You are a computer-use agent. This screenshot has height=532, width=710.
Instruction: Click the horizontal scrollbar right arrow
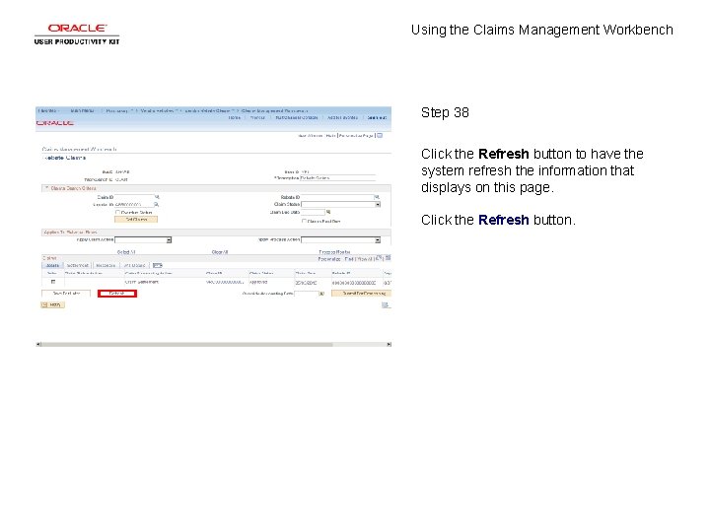pyautogui.click(x=389, y=344)
